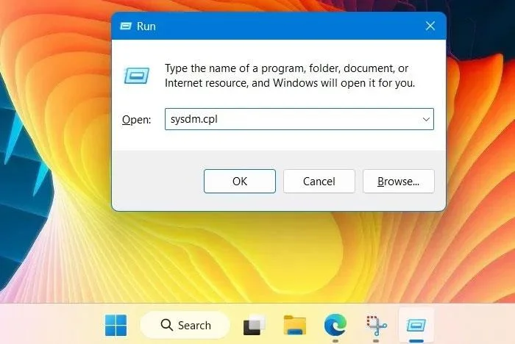Click the Open: label
This screenshot has height=344, width=515.
click(x=136, y=120)
